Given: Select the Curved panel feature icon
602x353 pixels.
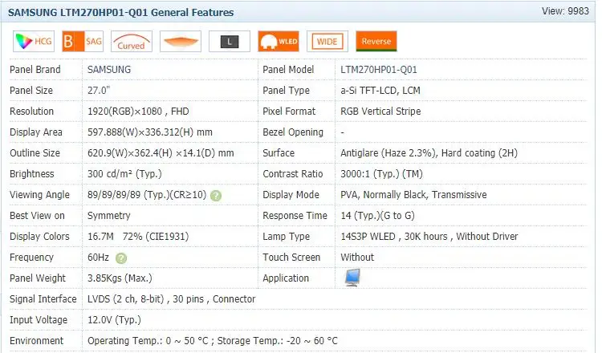Looking at the screenshot, I should [132, 41].
